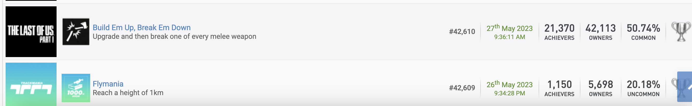Click the Flymania 1000 High trophy icon
Screen dimensions: 692x106
click(x=76, y=88)
